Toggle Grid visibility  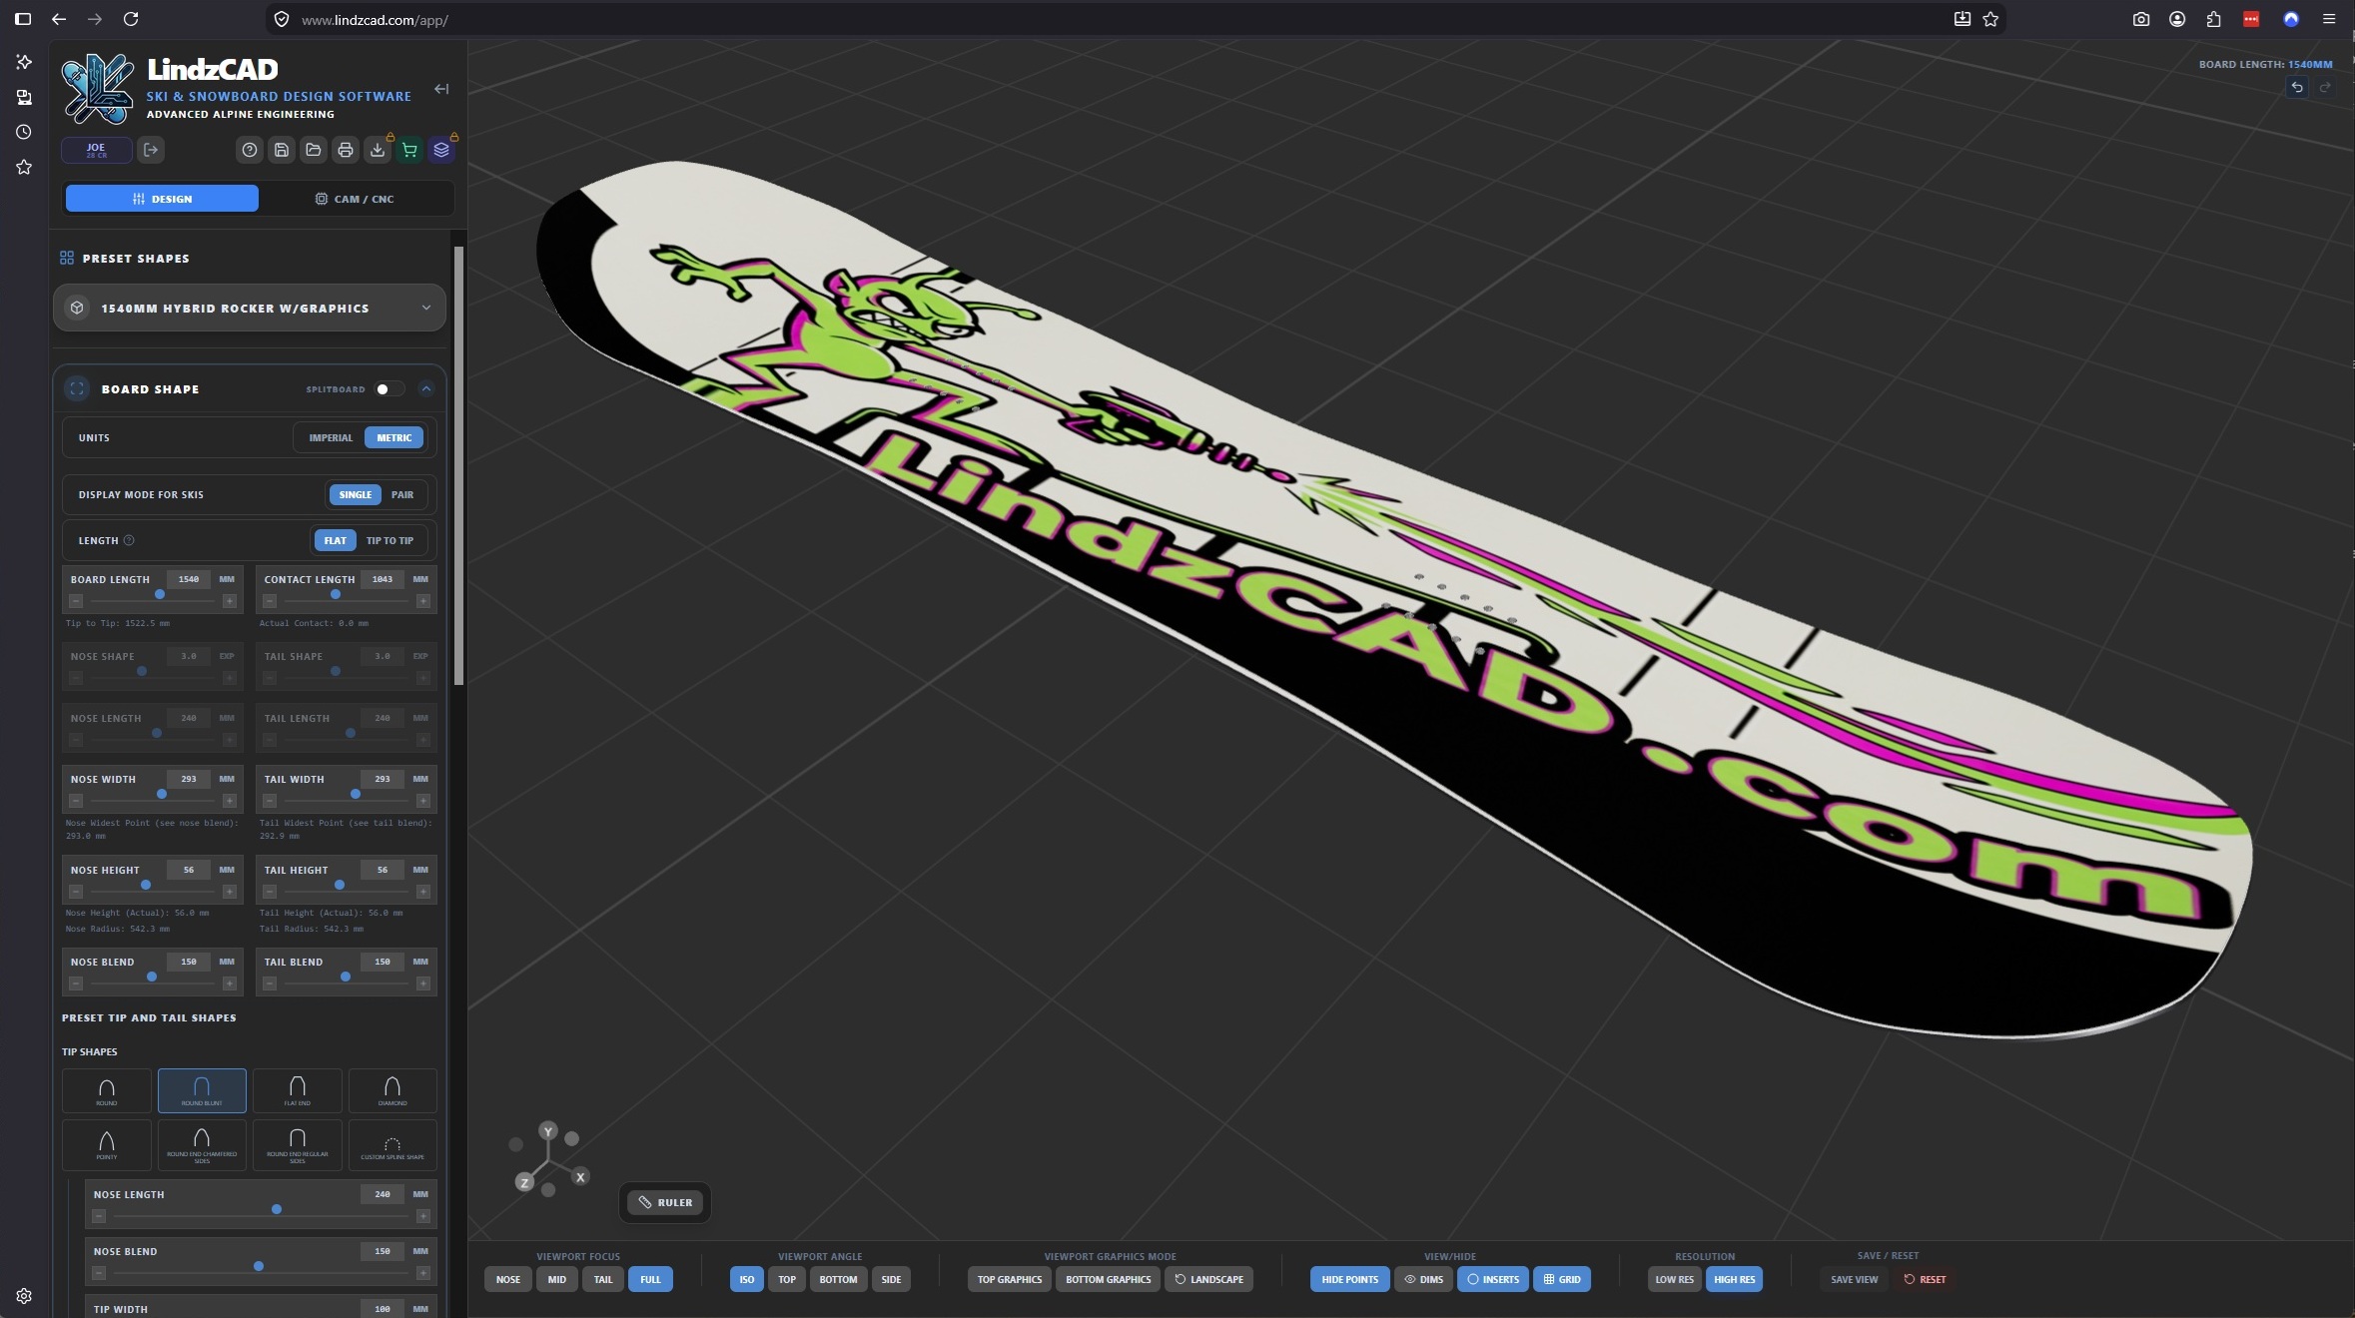1562,1279
